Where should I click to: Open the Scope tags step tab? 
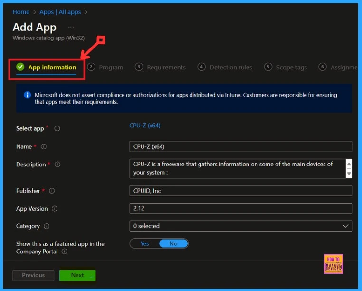[286, 67]
